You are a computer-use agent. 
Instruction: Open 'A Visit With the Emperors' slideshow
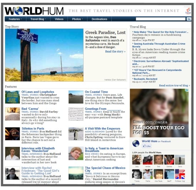103,129
